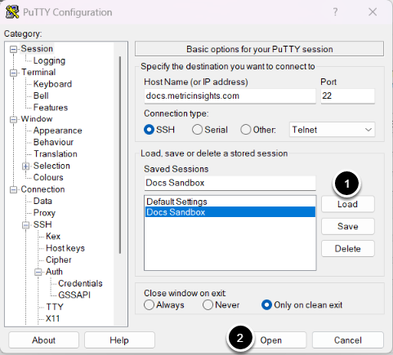Expand the Selection tree node
Image resolution: width=393 pixels, height=355 pixels.
coord(25,166)
